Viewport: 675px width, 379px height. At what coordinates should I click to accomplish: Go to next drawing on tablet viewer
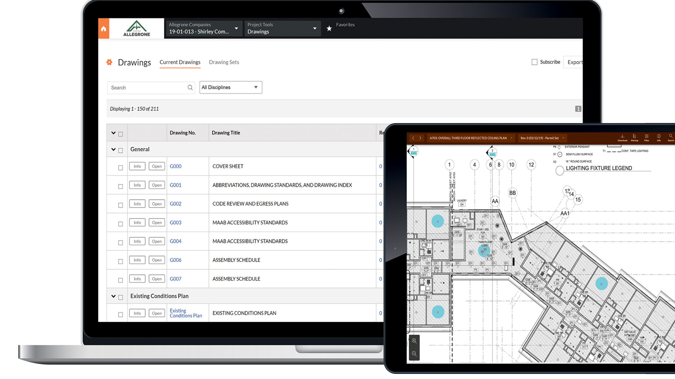420,138
